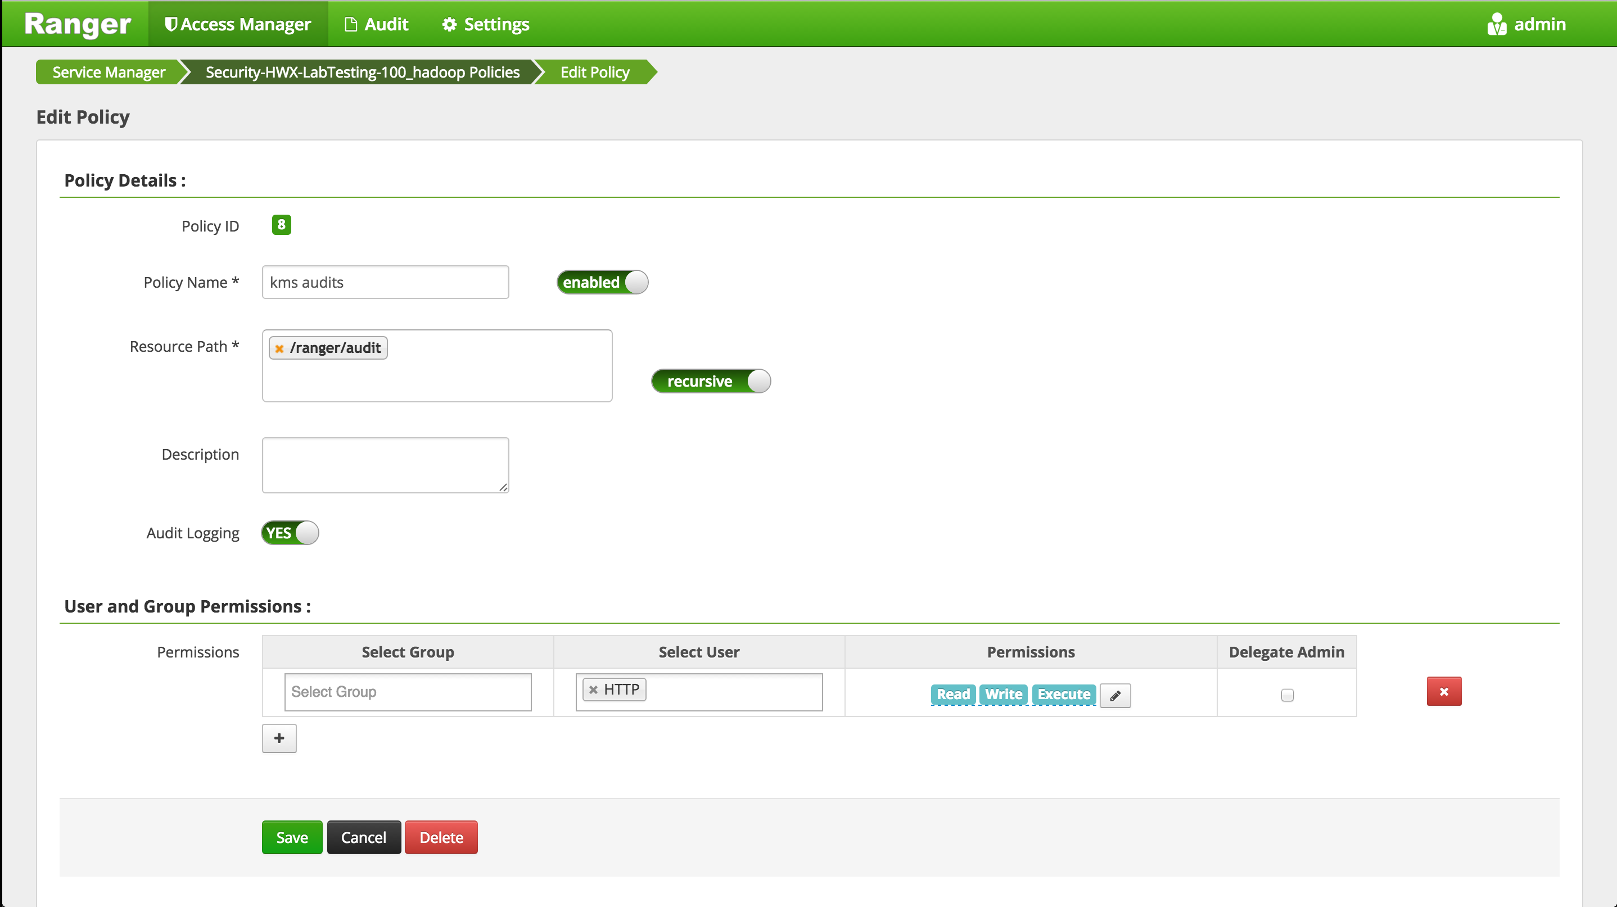This screenshot has height=907, width=1617.
Task: Click the red Delete button
Action: pos(441,837)
